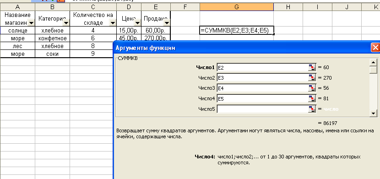Select cell containing 'соки'
This screenshot has width=380, height=179.
click(x=52, y=54)
